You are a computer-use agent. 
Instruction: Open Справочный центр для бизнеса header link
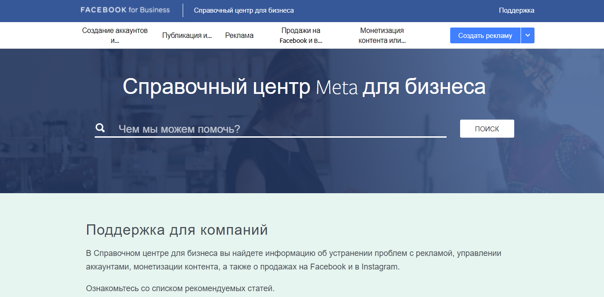point(244,10)
